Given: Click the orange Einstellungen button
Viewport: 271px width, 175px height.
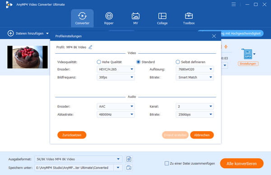Looking at the screenshot, I should pos(248,64).
